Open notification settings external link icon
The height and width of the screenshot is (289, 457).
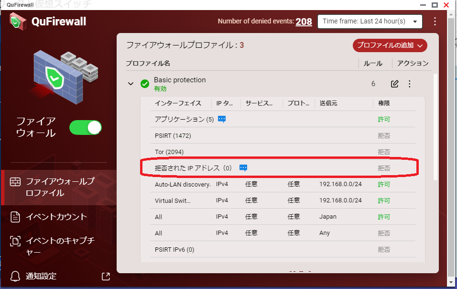coord(106,277)
